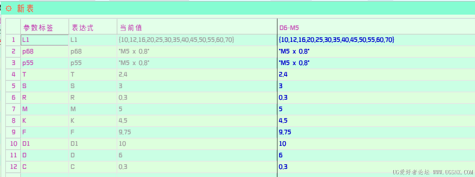Click the F cell under 参数标签
Image resolution: width=475 pixels, height=177 pixels.
pyautogui.click(x=45, y=132)
